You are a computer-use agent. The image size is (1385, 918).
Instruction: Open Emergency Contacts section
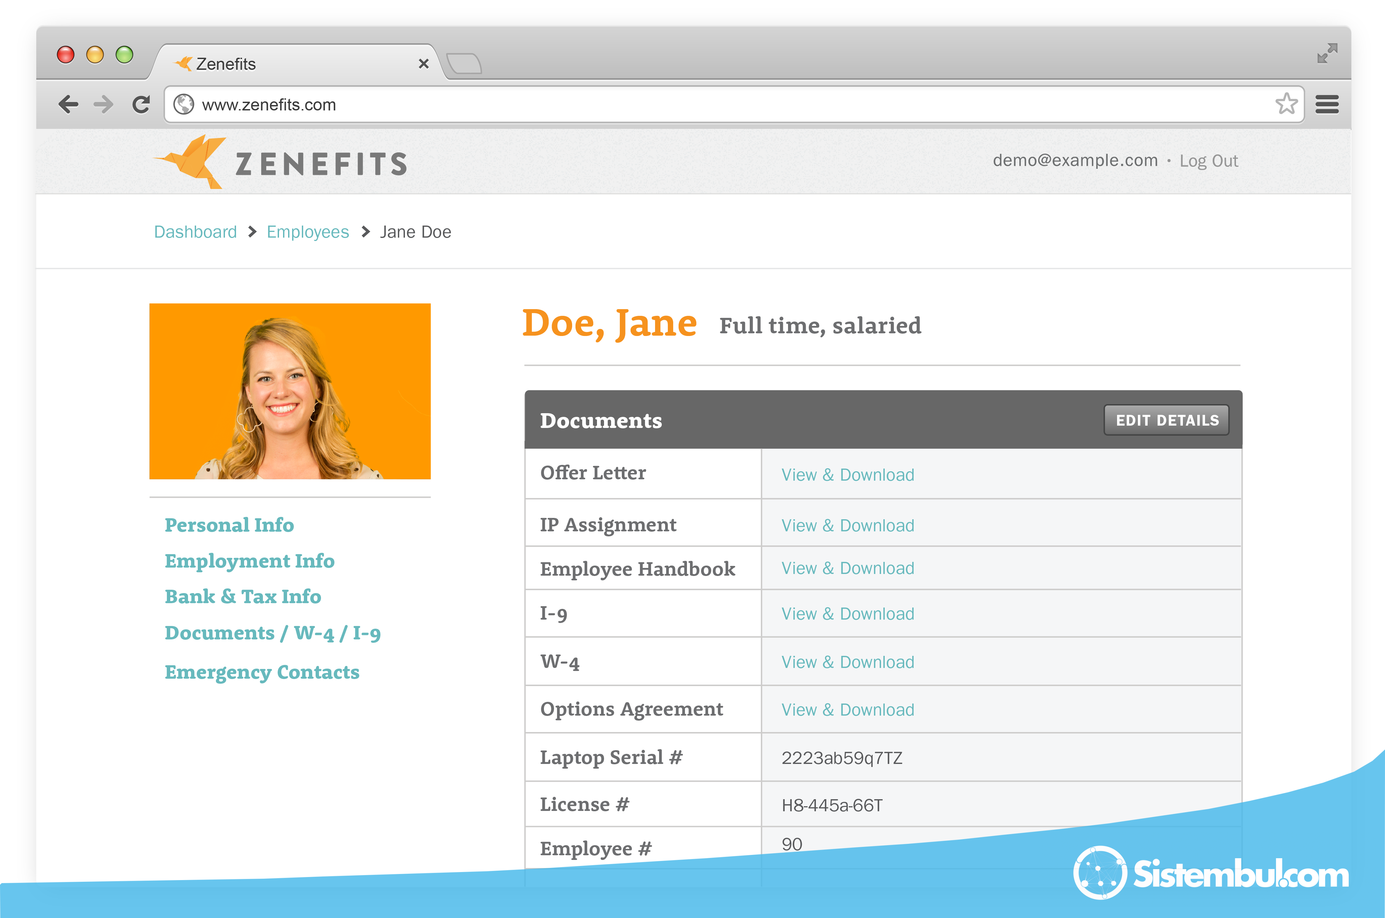[x=262, y=672]
